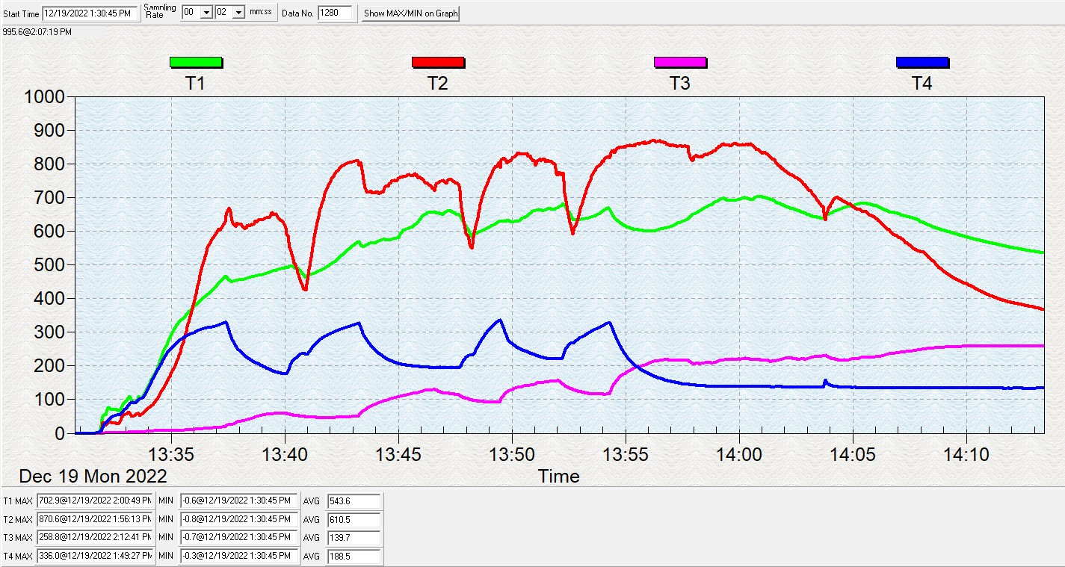Pick the blue T4 legend swatch

click(x=922, y=62)
